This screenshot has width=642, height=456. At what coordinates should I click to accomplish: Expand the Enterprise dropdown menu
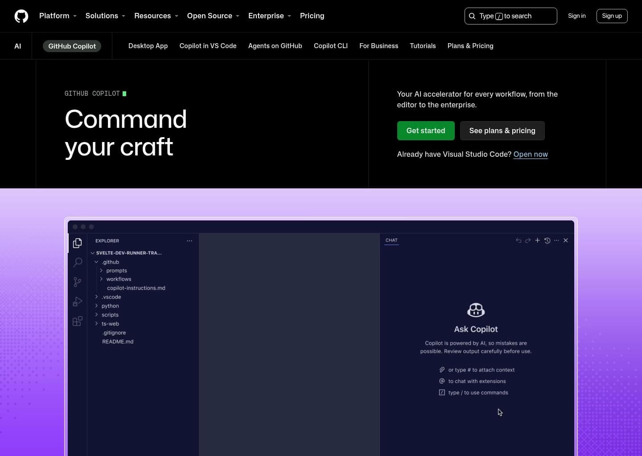(270, 16)
